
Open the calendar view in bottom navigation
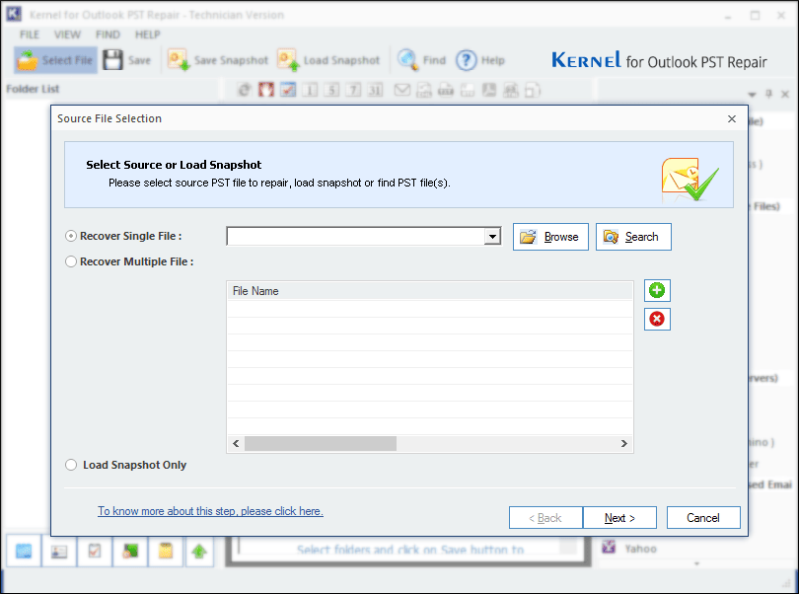pos(24,551)
